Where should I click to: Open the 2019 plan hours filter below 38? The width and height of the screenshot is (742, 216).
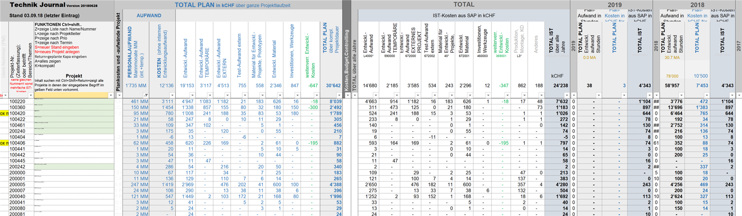click(599, 95)
